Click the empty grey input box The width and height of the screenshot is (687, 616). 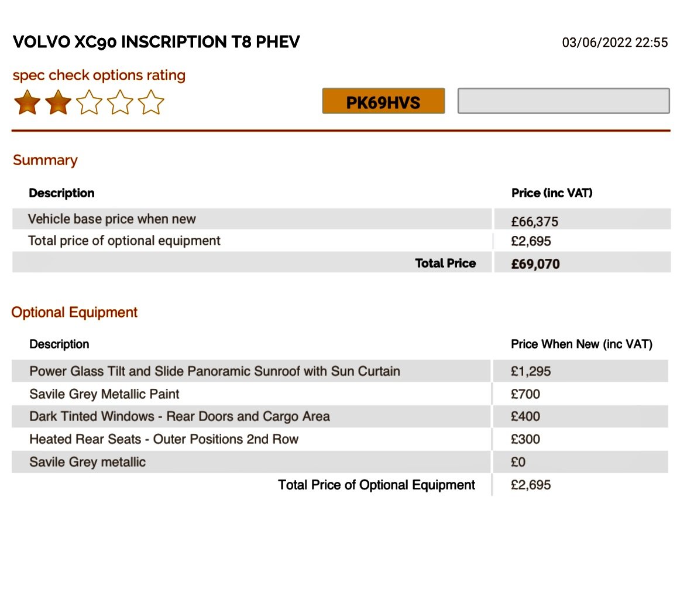tap(564, 101)
